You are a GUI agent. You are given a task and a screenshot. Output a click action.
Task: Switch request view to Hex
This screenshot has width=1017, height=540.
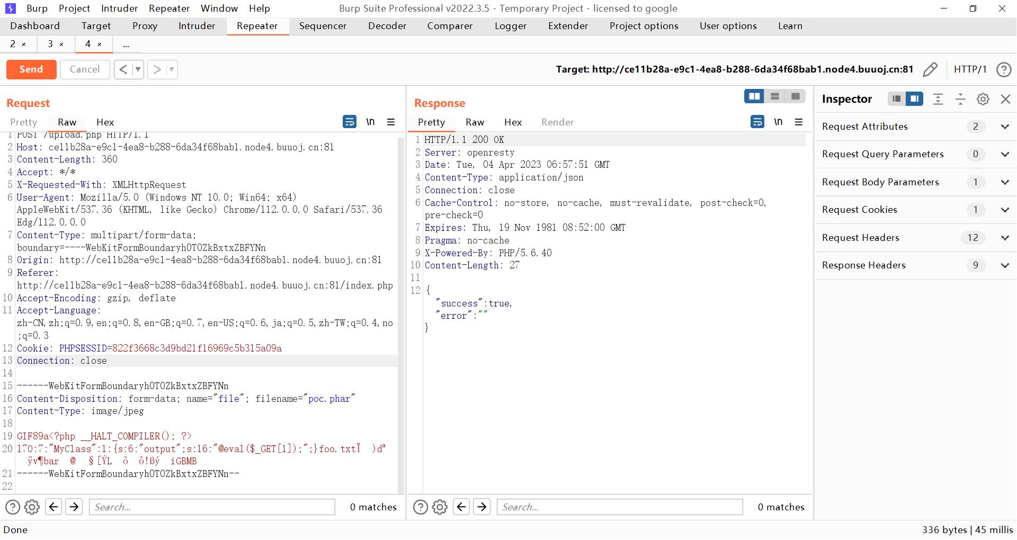105,122
